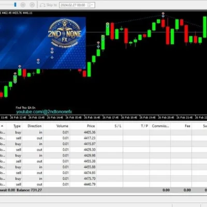Sort by the T / P column header
Image resolution: width=207 pixels, height=207 pixels.
point(144,126)
